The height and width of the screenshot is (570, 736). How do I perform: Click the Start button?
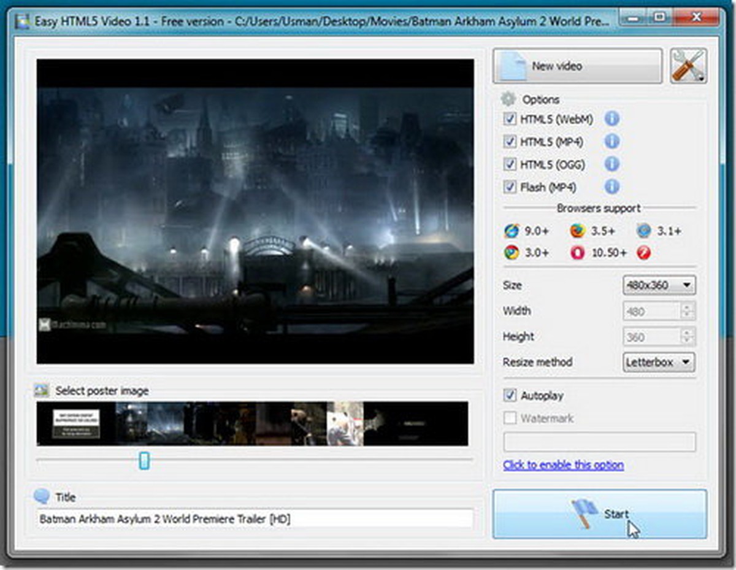(x=599, y=514)
